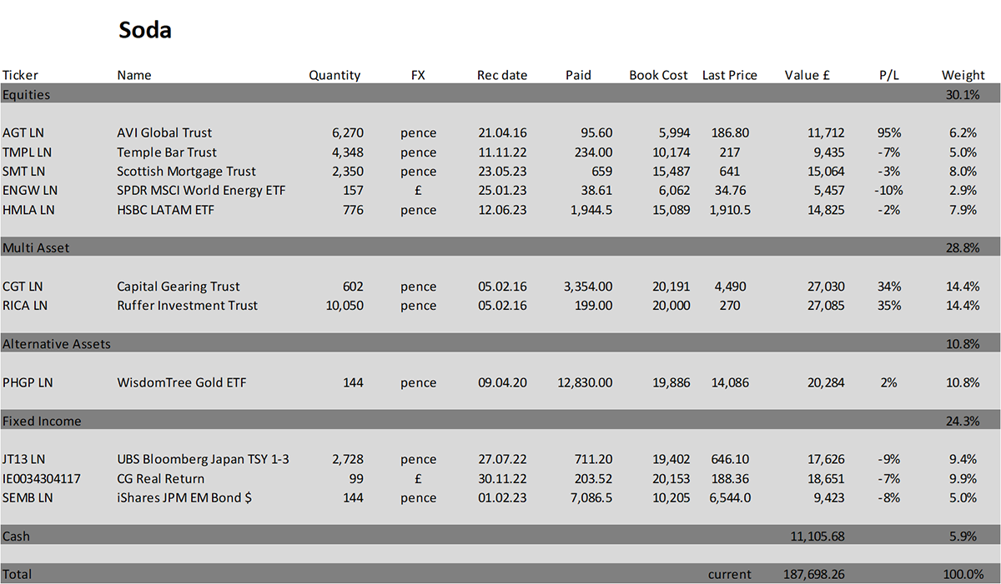The image size is (1001, 584).
Task: Select the AVI Global Trust name
Action: (164, 132)
